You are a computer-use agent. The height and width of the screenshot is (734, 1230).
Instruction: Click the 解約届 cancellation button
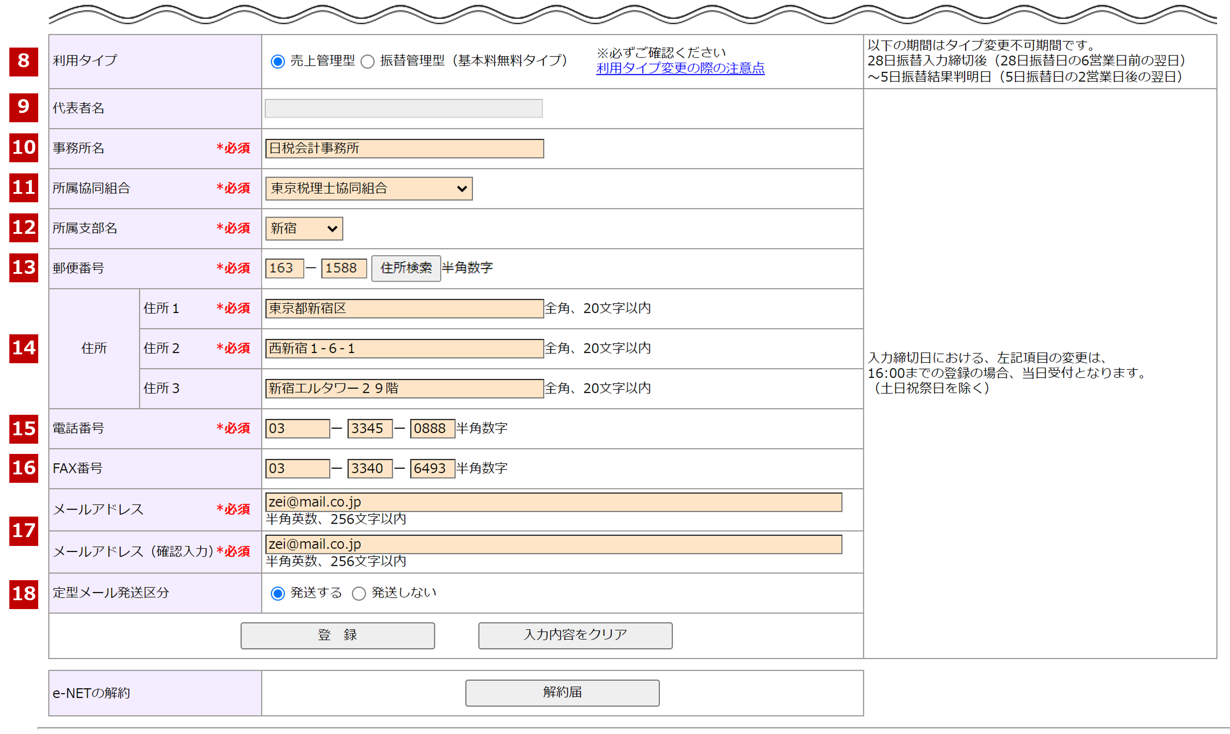(x=562, y=693)
